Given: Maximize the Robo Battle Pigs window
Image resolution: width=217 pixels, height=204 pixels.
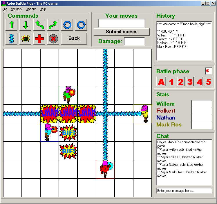Looking at the screenshot, I should click(x=208, y=3).
